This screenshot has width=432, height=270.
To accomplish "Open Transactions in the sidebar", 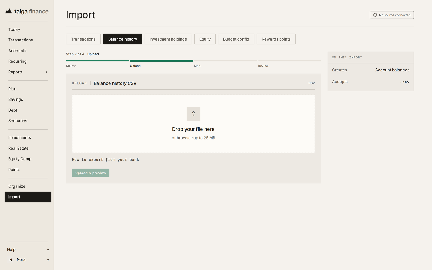I will [x=28, y=40].
